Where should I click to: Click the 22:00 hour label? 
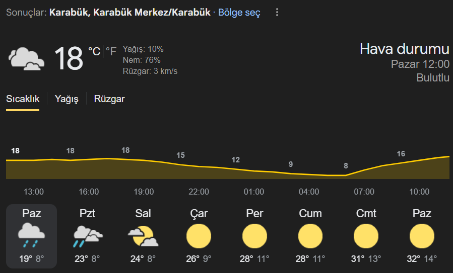pyautogui.click(x=199, y=192)
